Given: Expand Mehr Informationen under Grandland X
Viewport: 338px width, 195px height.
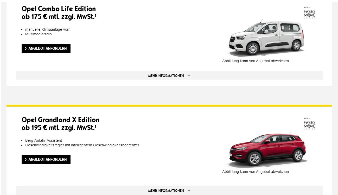Looking at the screenshot, I should 169,191.
